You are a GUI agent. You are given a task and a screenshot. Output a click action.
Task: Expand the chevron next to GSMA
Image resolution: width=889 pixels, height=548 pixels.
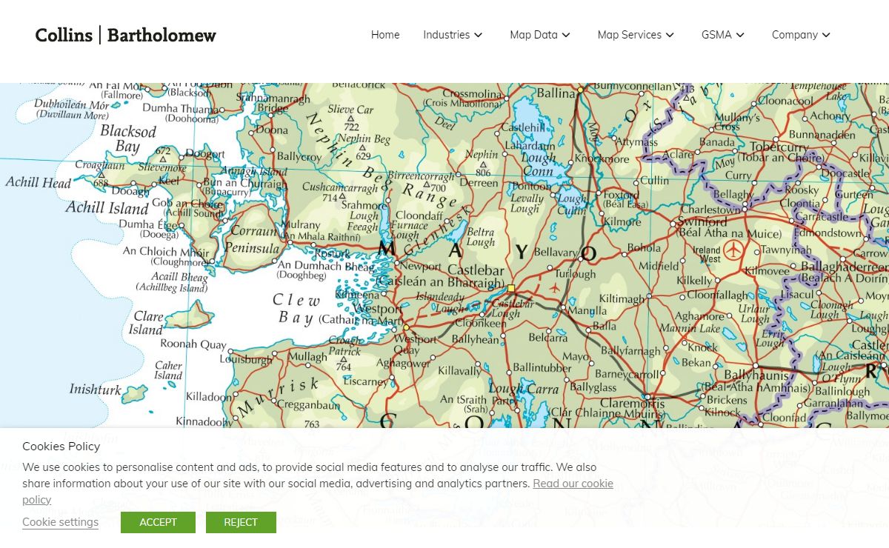coord(740,35)
